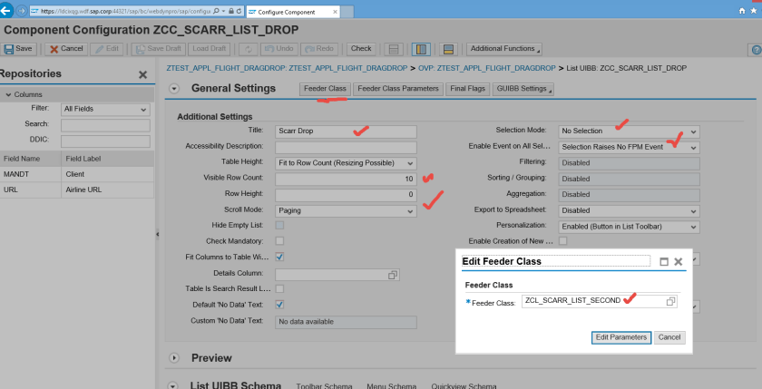Click the help question mark icon
The width and height of the screenshot is (762, 389).
(x=756, y=50)
